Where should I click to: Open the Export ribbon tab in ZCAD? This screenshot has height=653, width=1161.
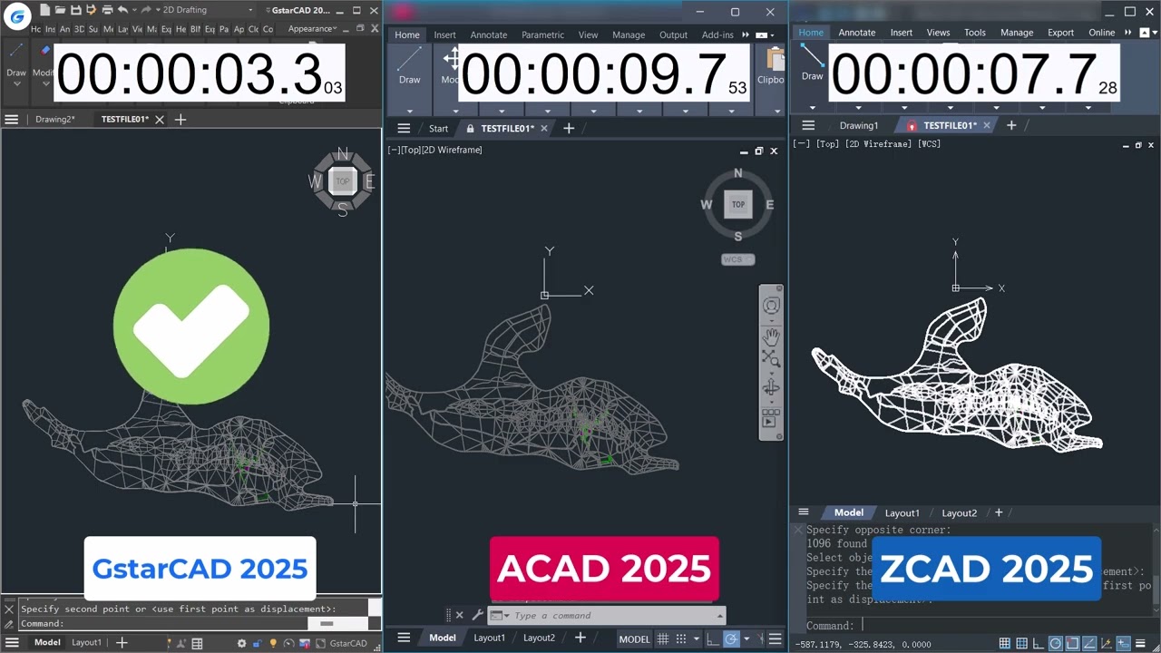click(x=1060, y=33)
